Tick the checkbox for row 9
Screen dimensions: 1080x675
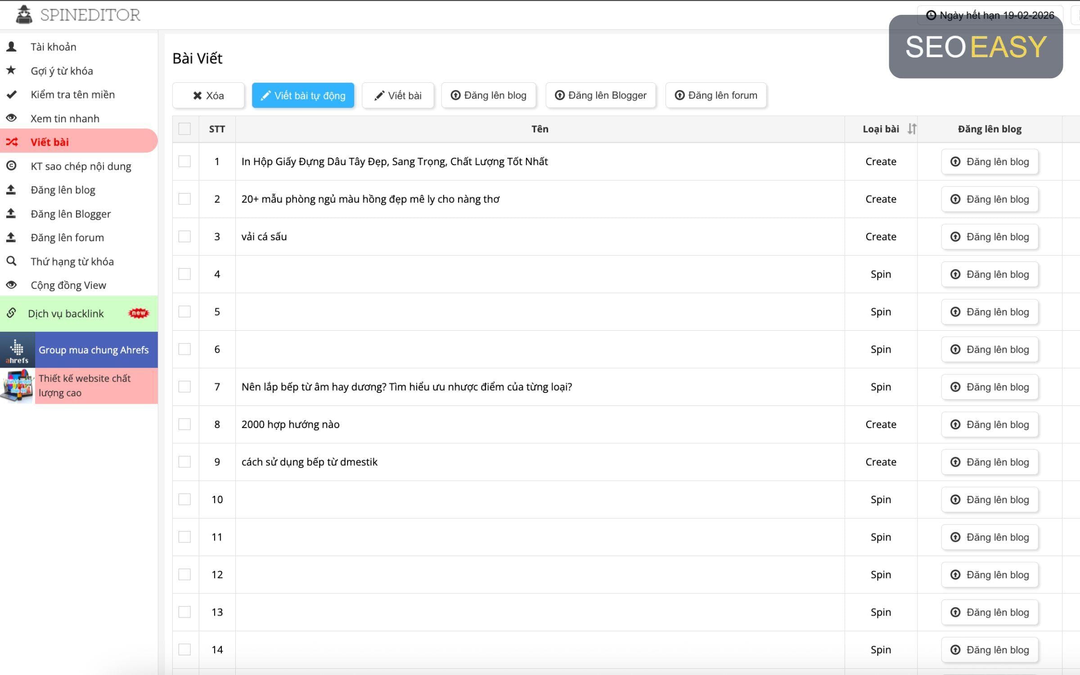(x=184, y=462)
